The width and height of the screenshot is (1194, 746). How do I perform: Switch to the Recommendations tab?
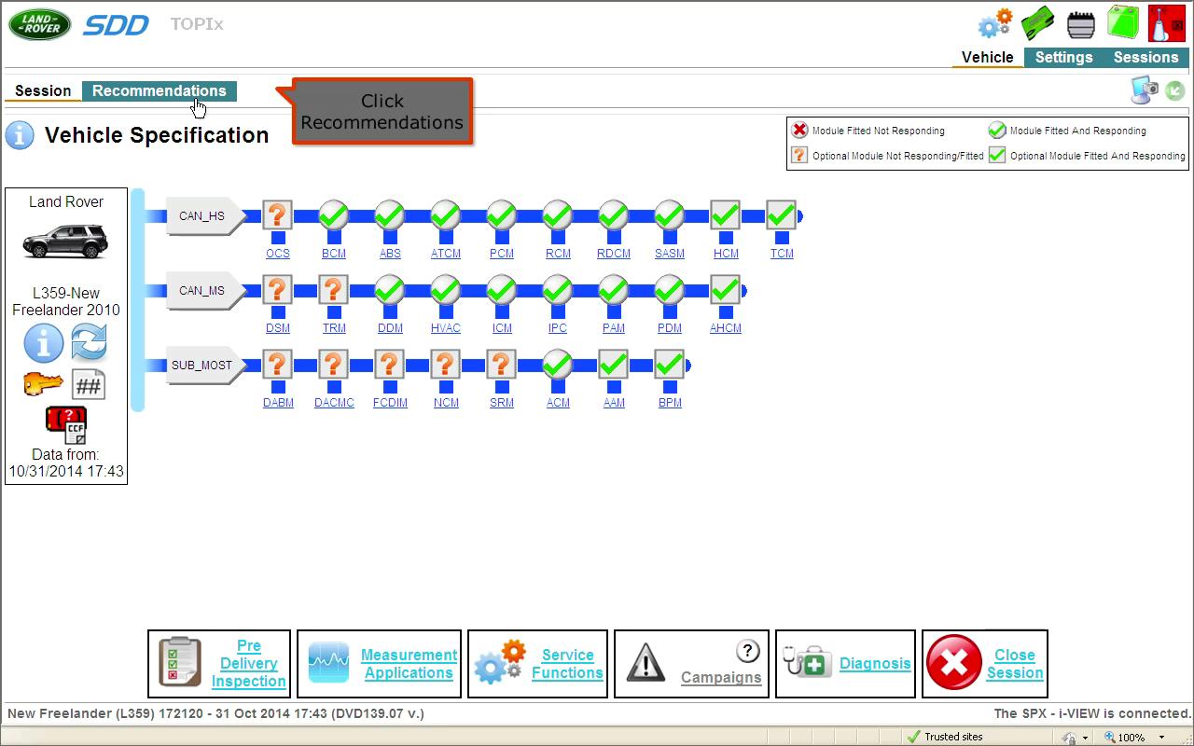[159, 90]
